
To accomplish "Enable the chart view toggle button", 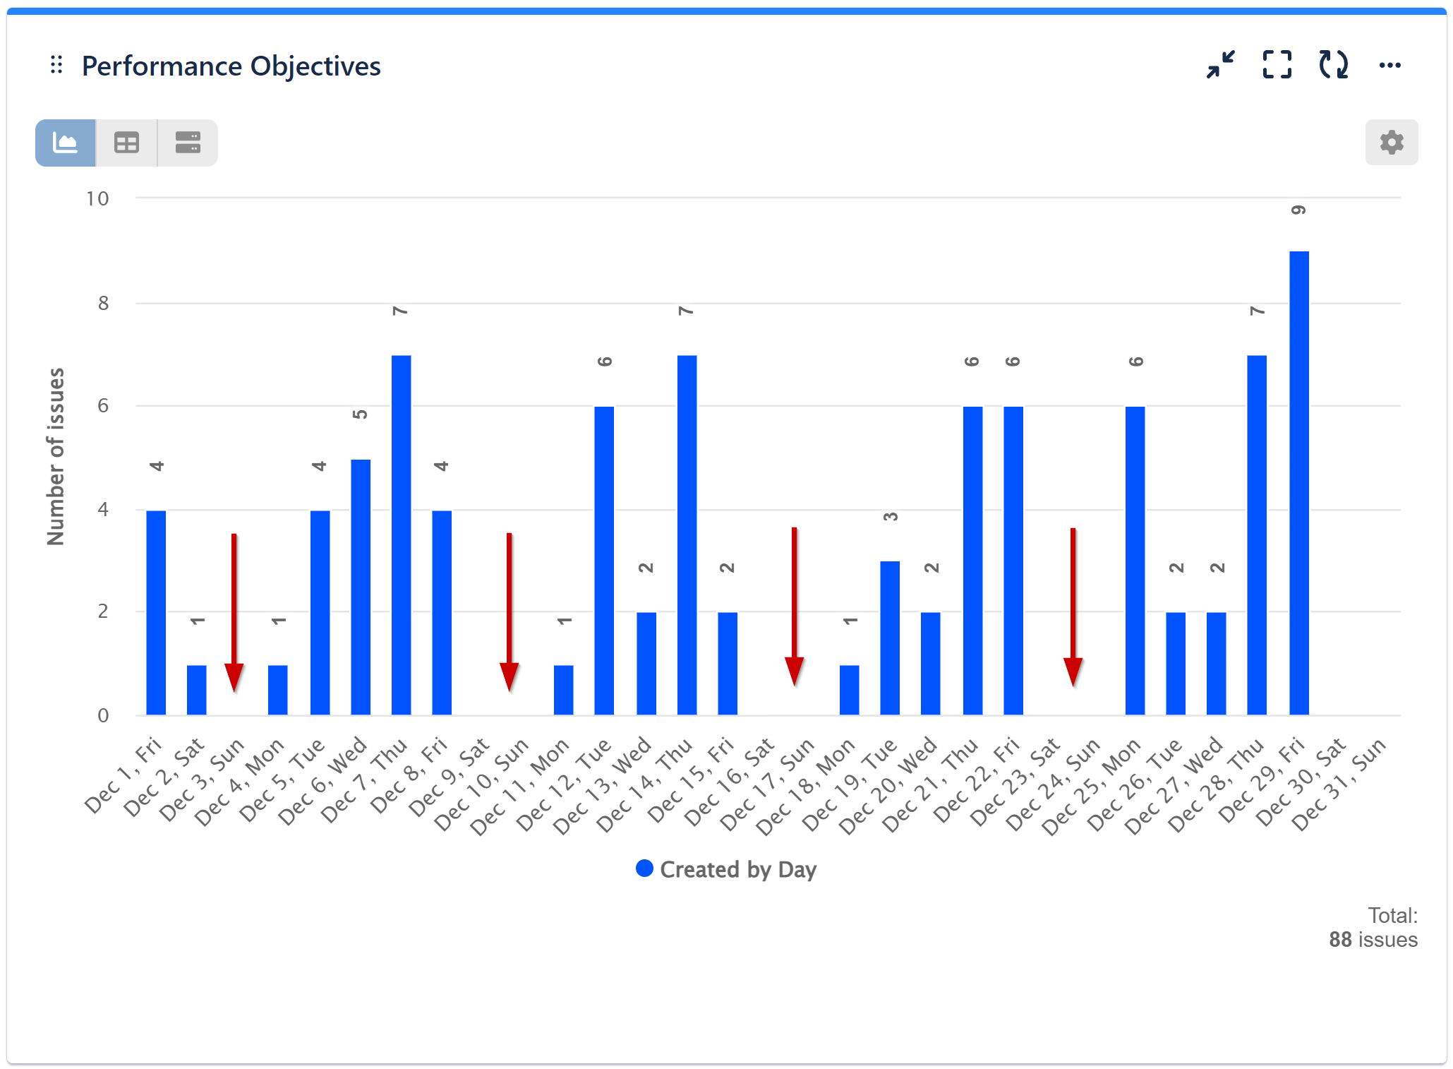I will coord(65,142).
